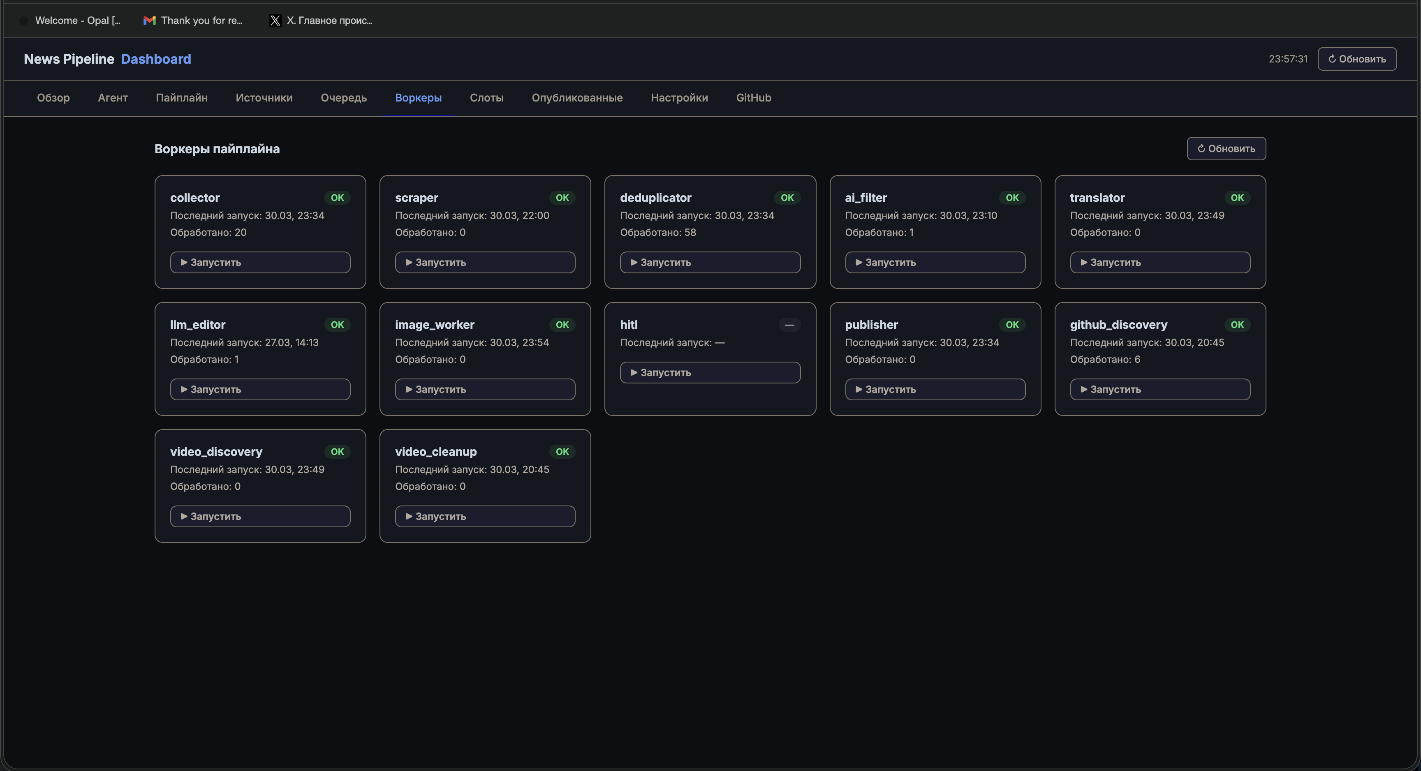Start the ai_filter worker
This screenshot has width=1421, height=771.
pos(935,263)
